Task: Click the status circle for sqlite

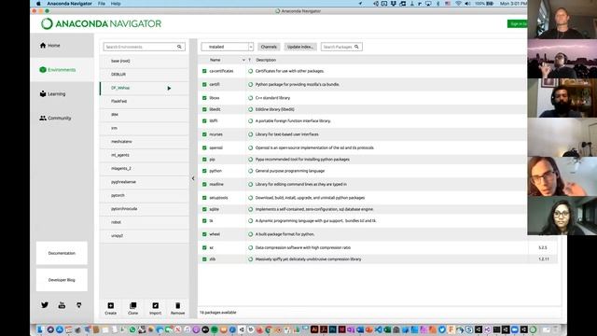Action: click(x=251, y=209)
